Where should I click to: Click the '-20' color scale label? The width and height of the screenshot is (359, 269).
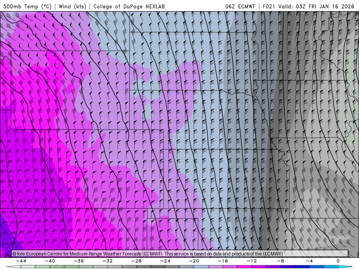[194, 261]
